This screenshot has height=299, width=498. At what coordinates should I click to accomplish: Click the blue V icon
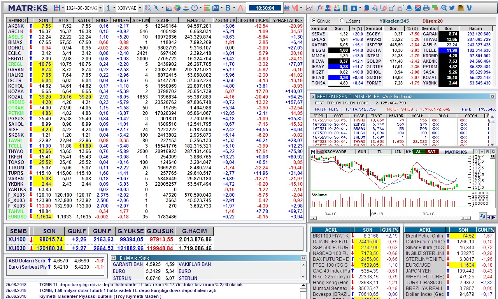(x=469, y=8)
